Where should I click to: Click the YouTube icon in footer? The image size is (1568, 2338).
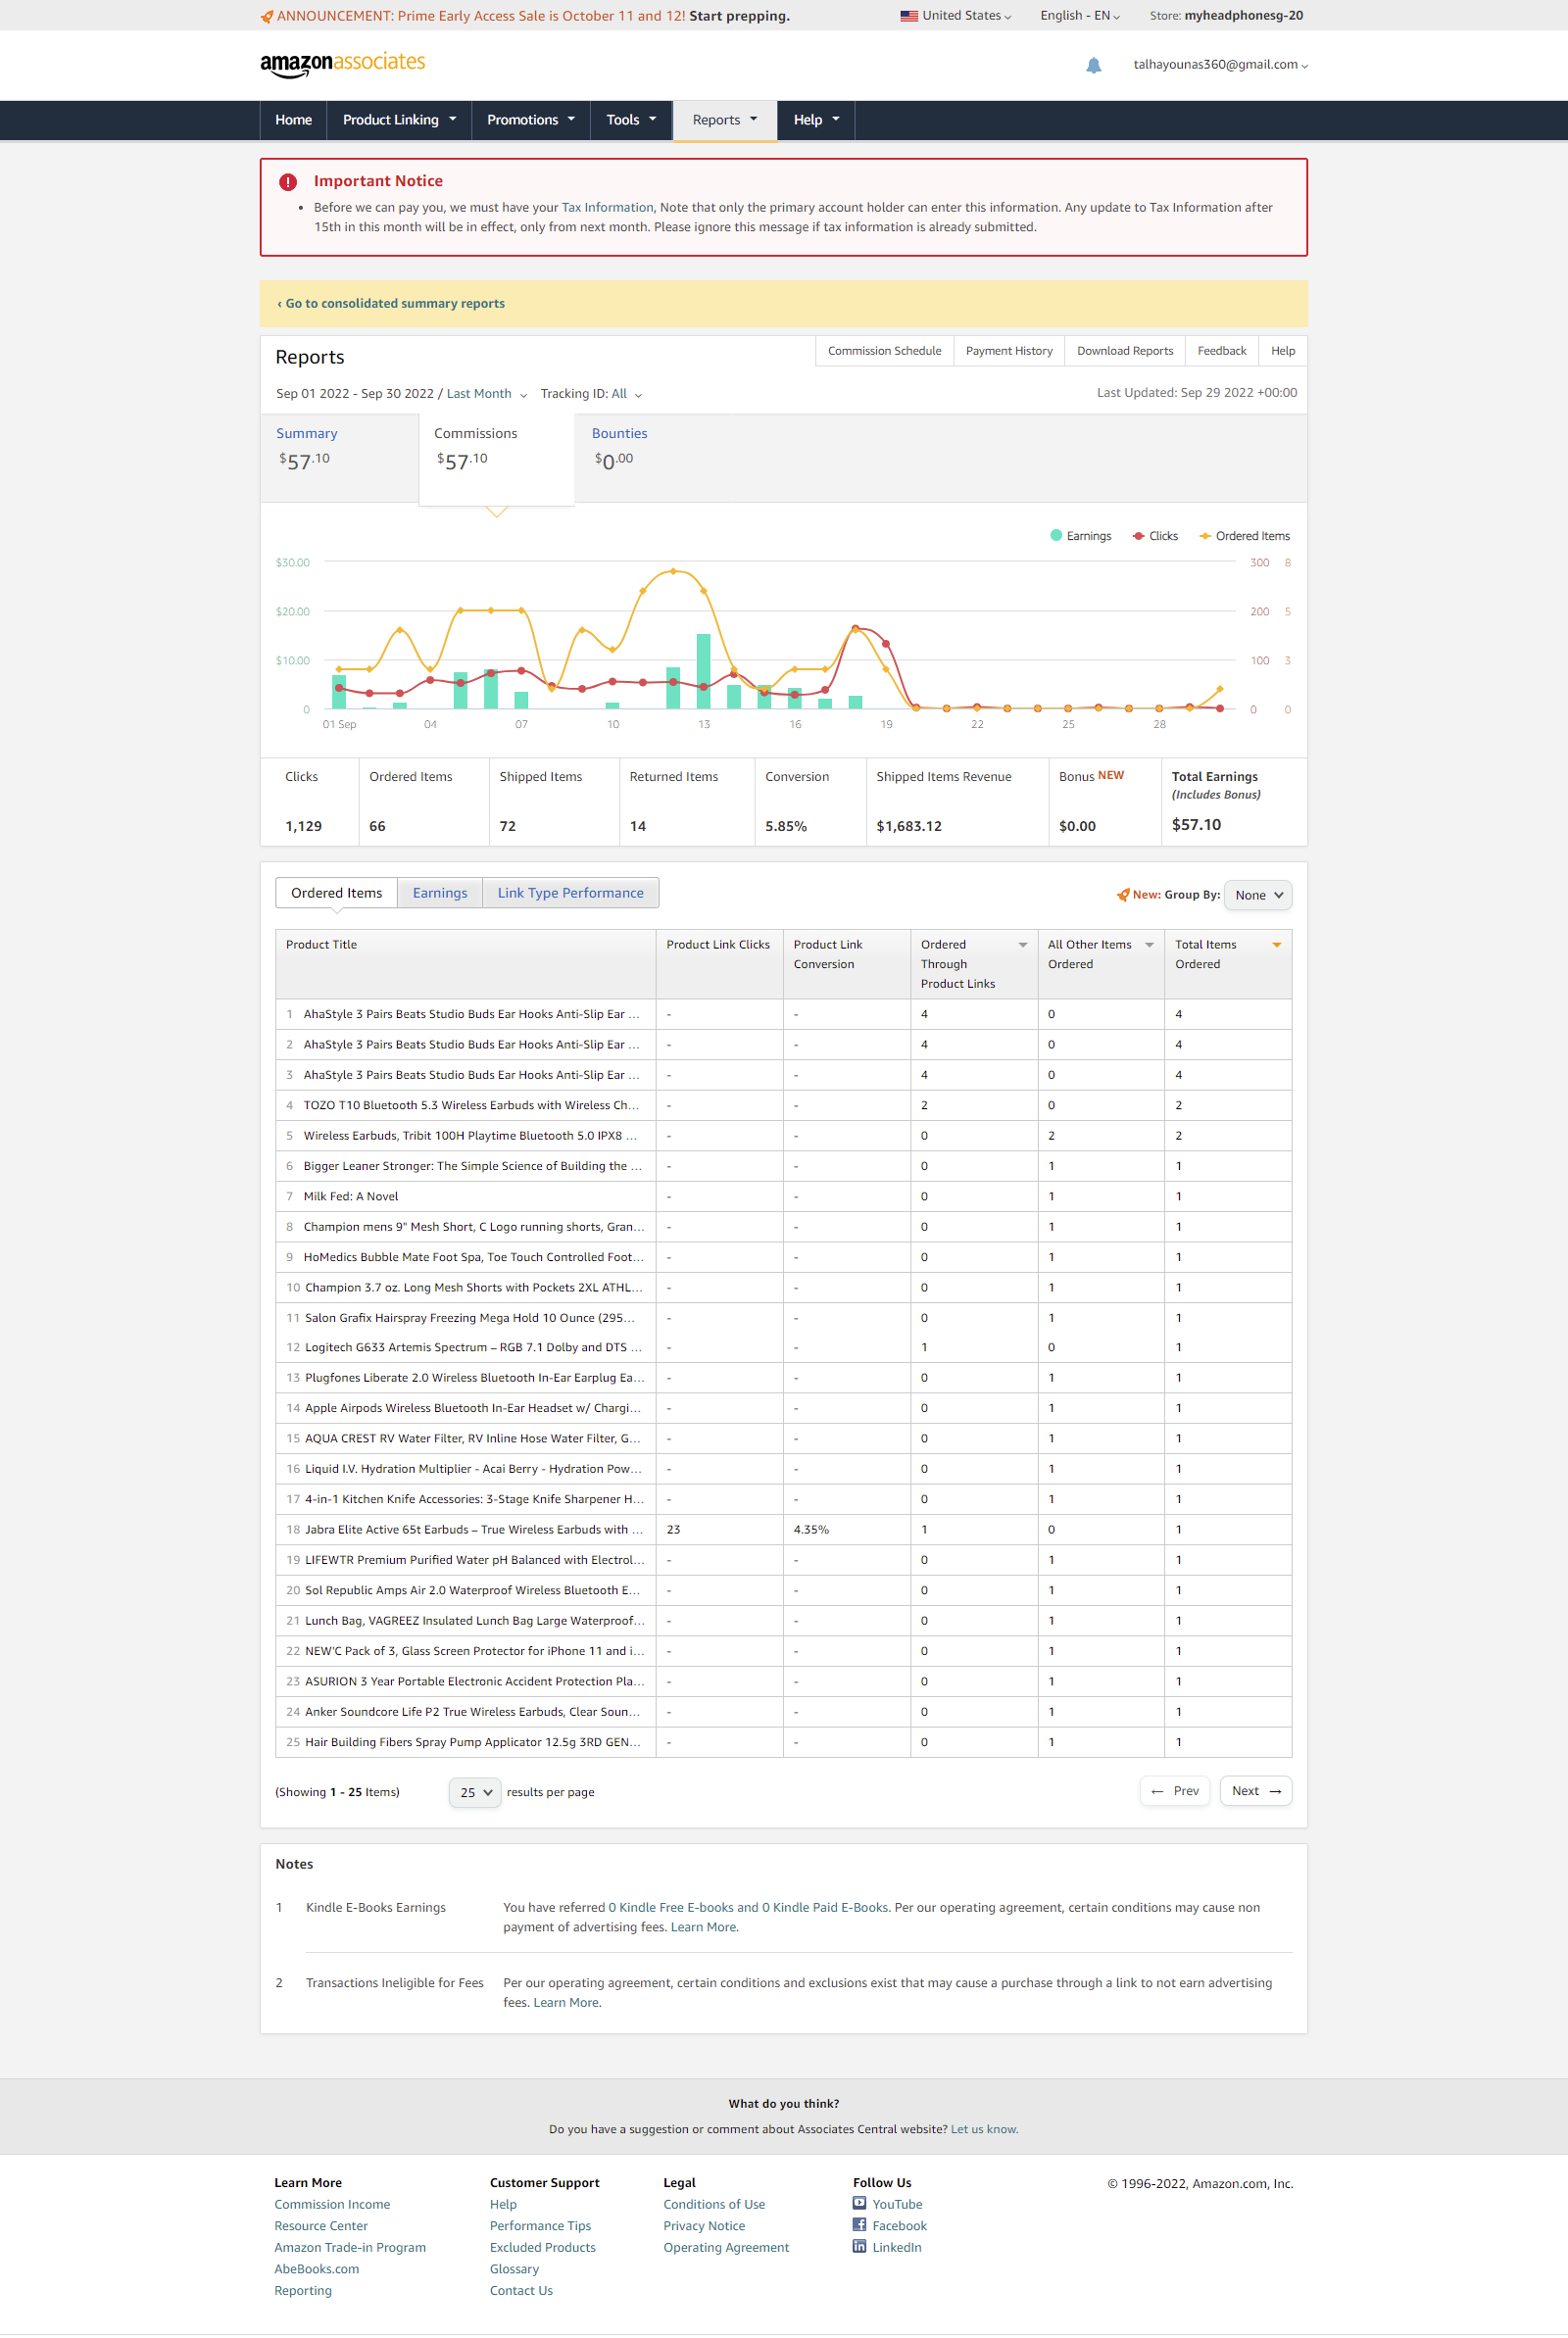(x=859, y=2202)
